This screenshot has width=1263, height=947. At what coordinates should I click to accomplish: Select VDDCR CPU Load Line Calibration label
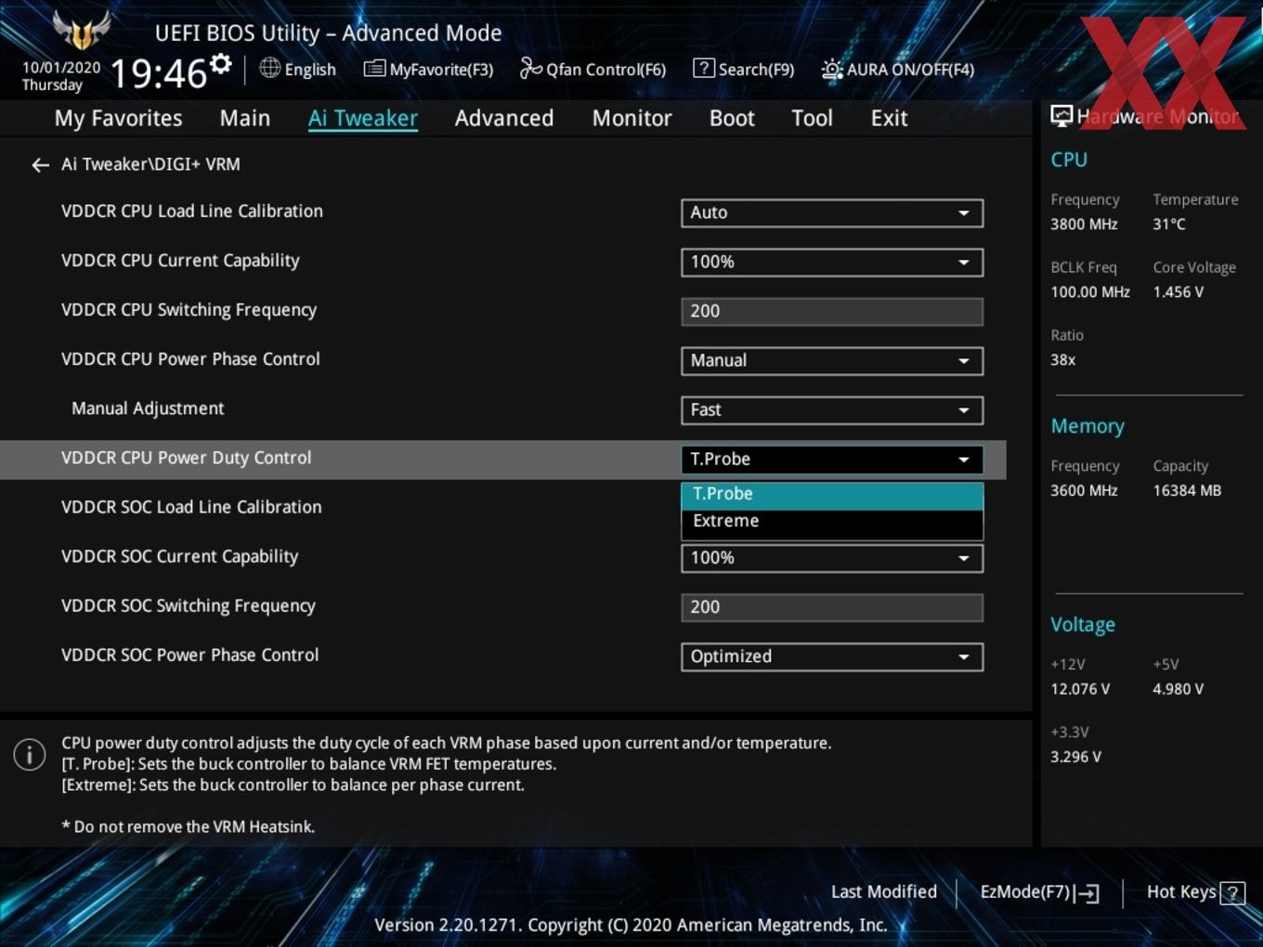[x=192, y=212]
